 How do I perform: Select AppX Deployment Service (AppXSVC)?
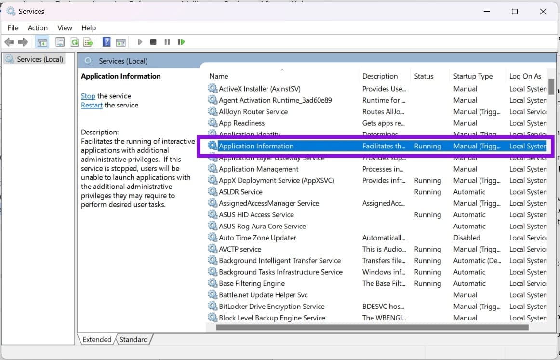tap(376, 180)
